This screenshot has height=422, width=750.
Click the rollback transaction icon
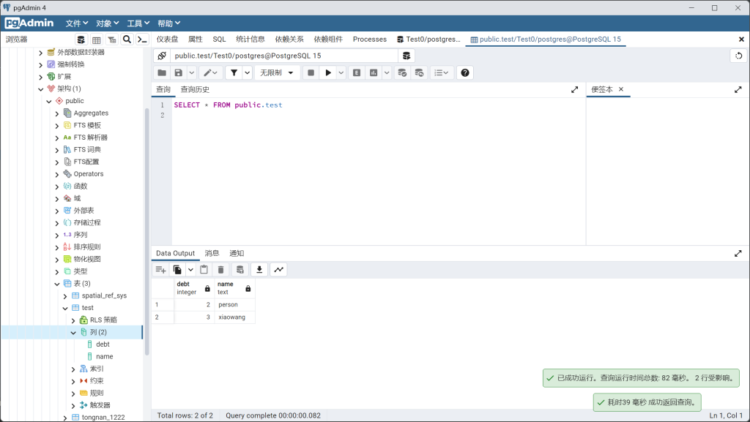(419, 72)
